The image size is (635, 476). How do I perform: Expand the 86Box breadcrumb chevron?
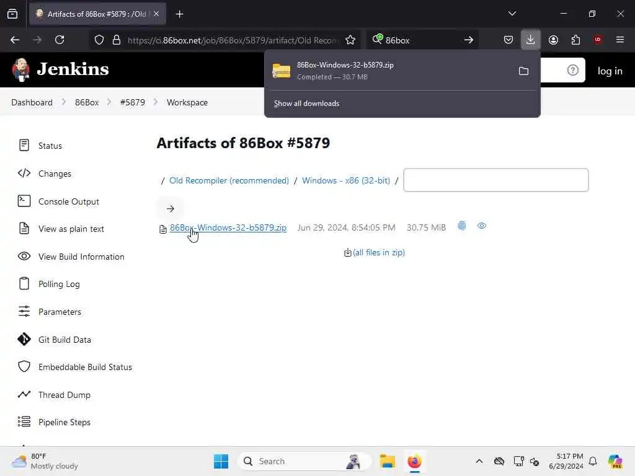pos(109,102)
